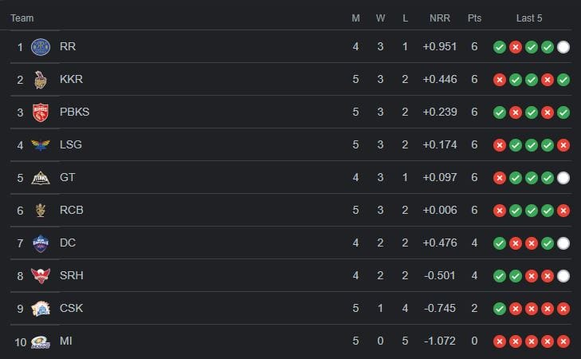
Task: Click CSK's green win indicator
Action: 500,309
